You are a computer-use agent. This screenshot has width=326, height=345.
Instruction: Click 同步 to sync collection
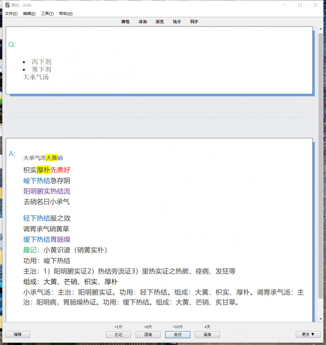[194, 22]
